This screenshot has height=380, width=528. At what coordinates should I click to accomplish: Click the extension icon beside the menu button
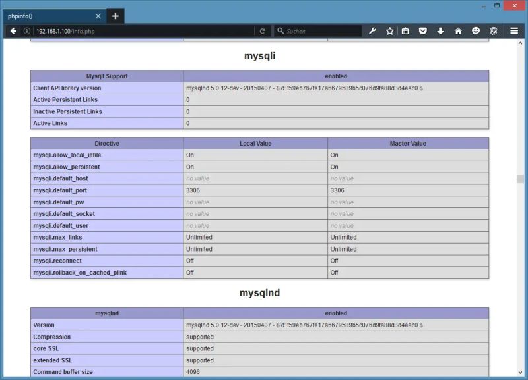click(x=493, y=30)
